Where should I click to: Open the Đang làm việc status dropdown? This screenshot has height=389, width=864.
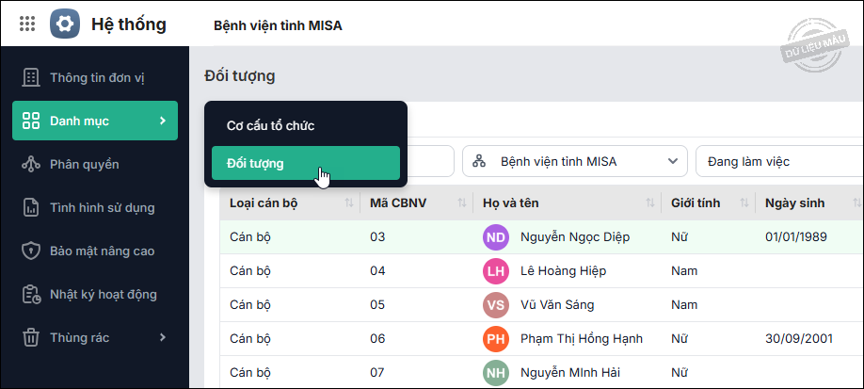pyautogui.click(x=777, y=161)
